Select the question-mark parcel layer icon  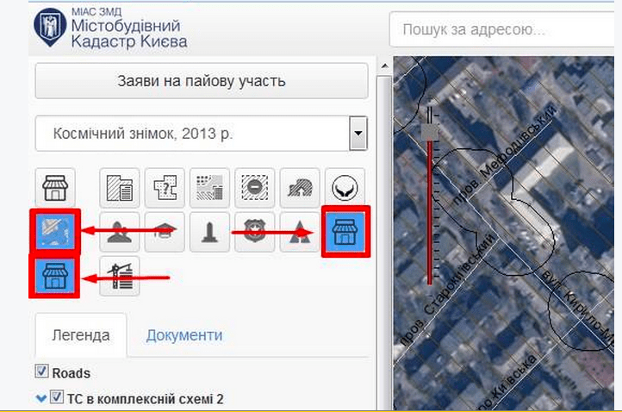(x=165, y=187)
